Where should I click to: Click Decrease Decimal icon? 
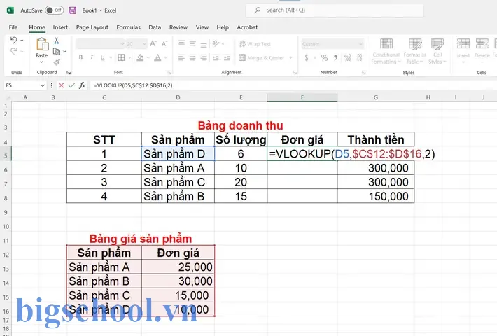(x=359, y=57)
